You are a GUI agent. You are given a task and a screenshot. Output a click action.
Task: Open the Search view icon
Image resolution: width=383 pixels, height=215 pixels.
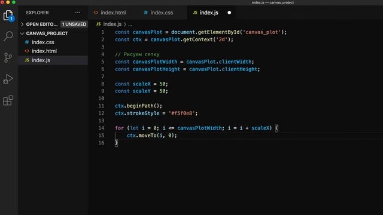tap(8, 36)
